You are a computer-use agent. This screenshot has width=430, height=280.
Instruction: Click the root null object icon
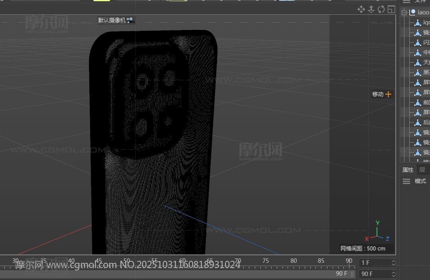(x=412, y=12)
